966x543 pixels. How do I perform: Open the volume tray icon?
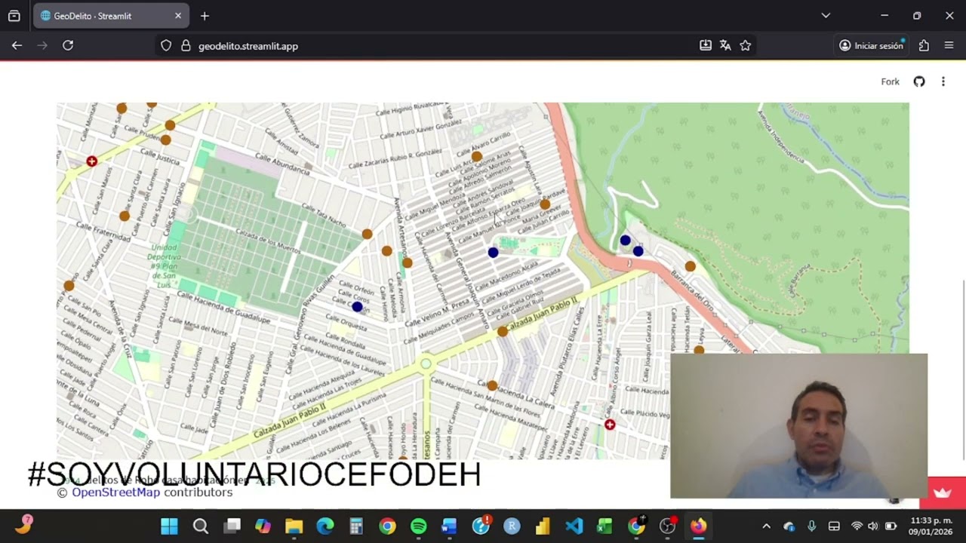[873, 526]
